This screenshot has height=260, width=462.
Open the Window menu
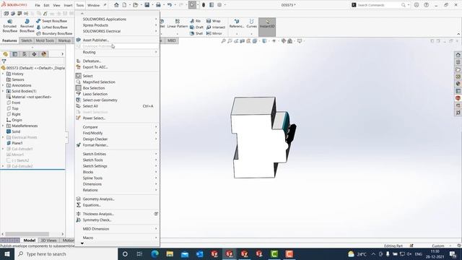(x=93, y=5)
